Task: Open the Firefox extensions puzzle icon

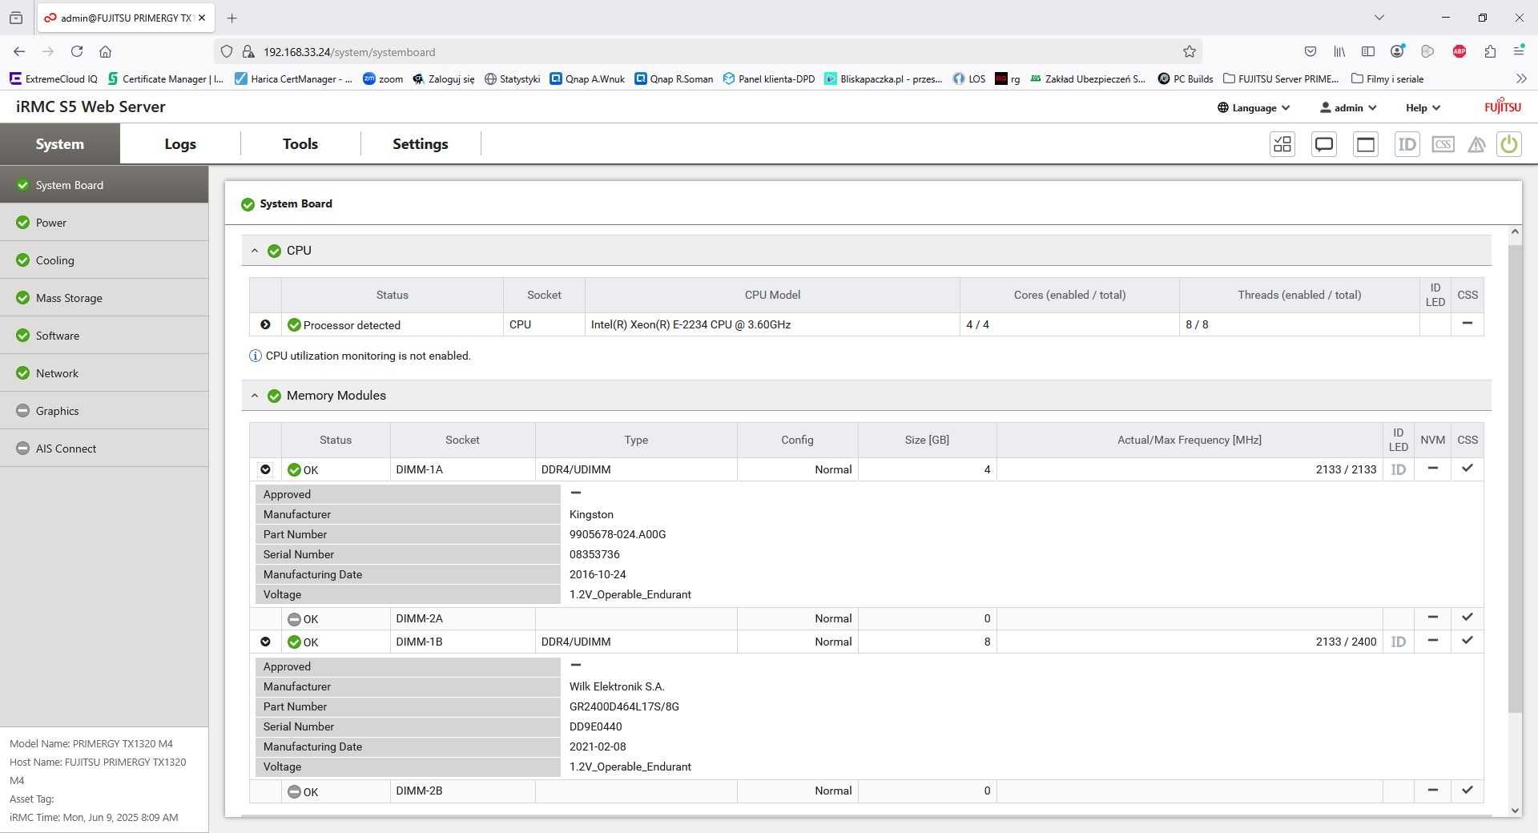Action: coord(1490,51)
